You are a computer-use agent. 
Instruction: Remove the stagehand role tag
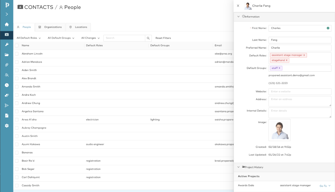tap(287, 60)
